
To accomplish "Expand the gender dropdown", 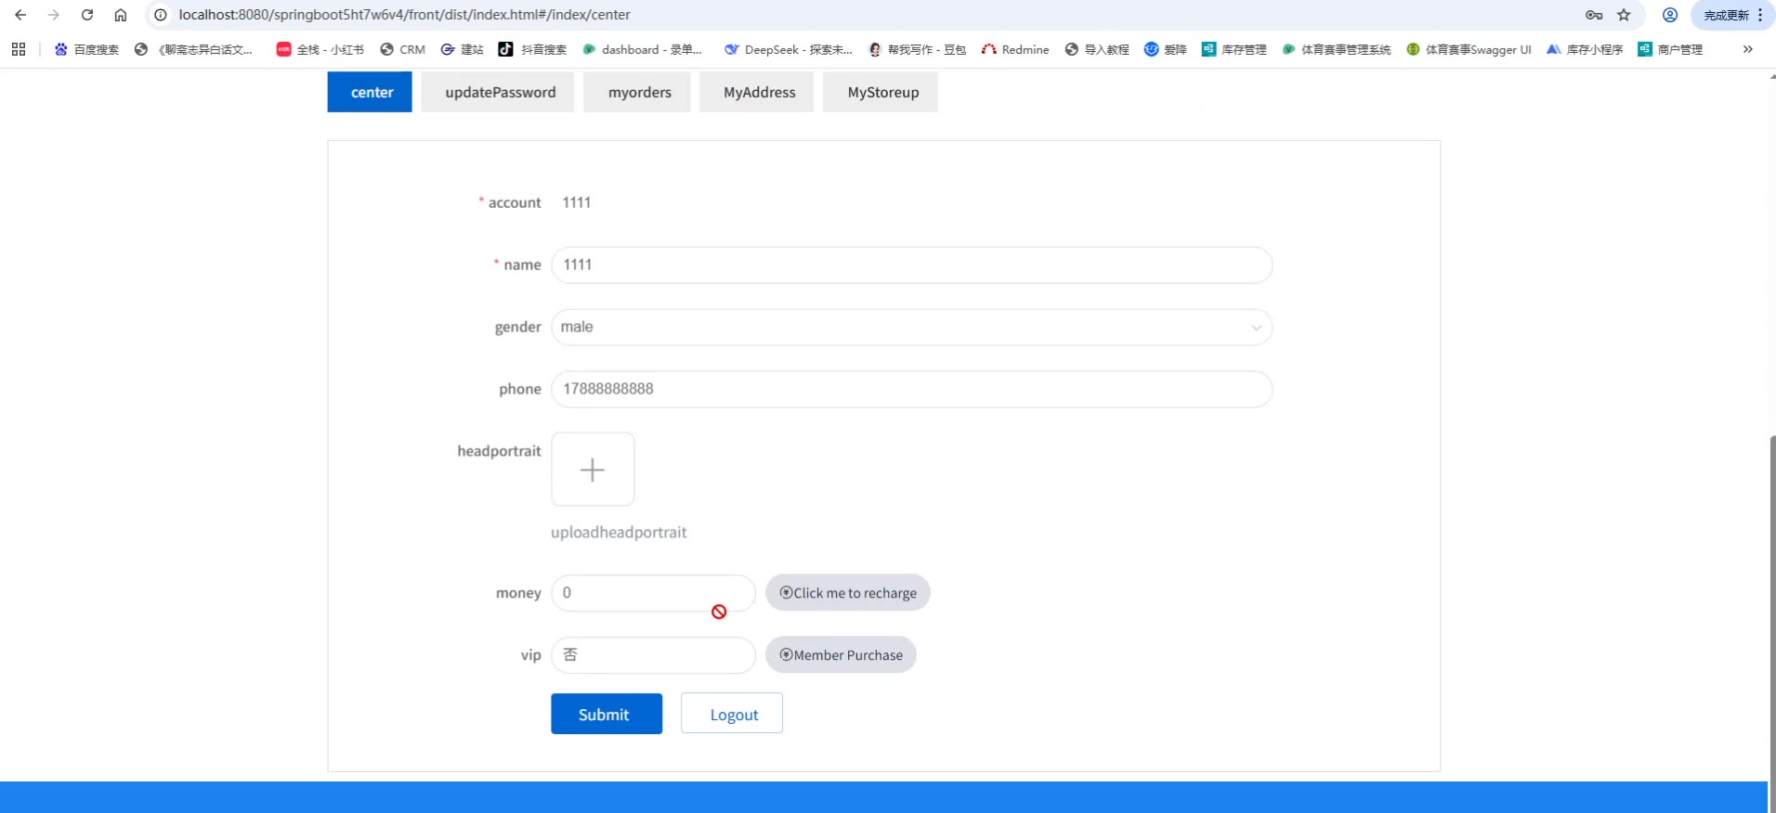I will pyautogui.click(x=912, y=328).
